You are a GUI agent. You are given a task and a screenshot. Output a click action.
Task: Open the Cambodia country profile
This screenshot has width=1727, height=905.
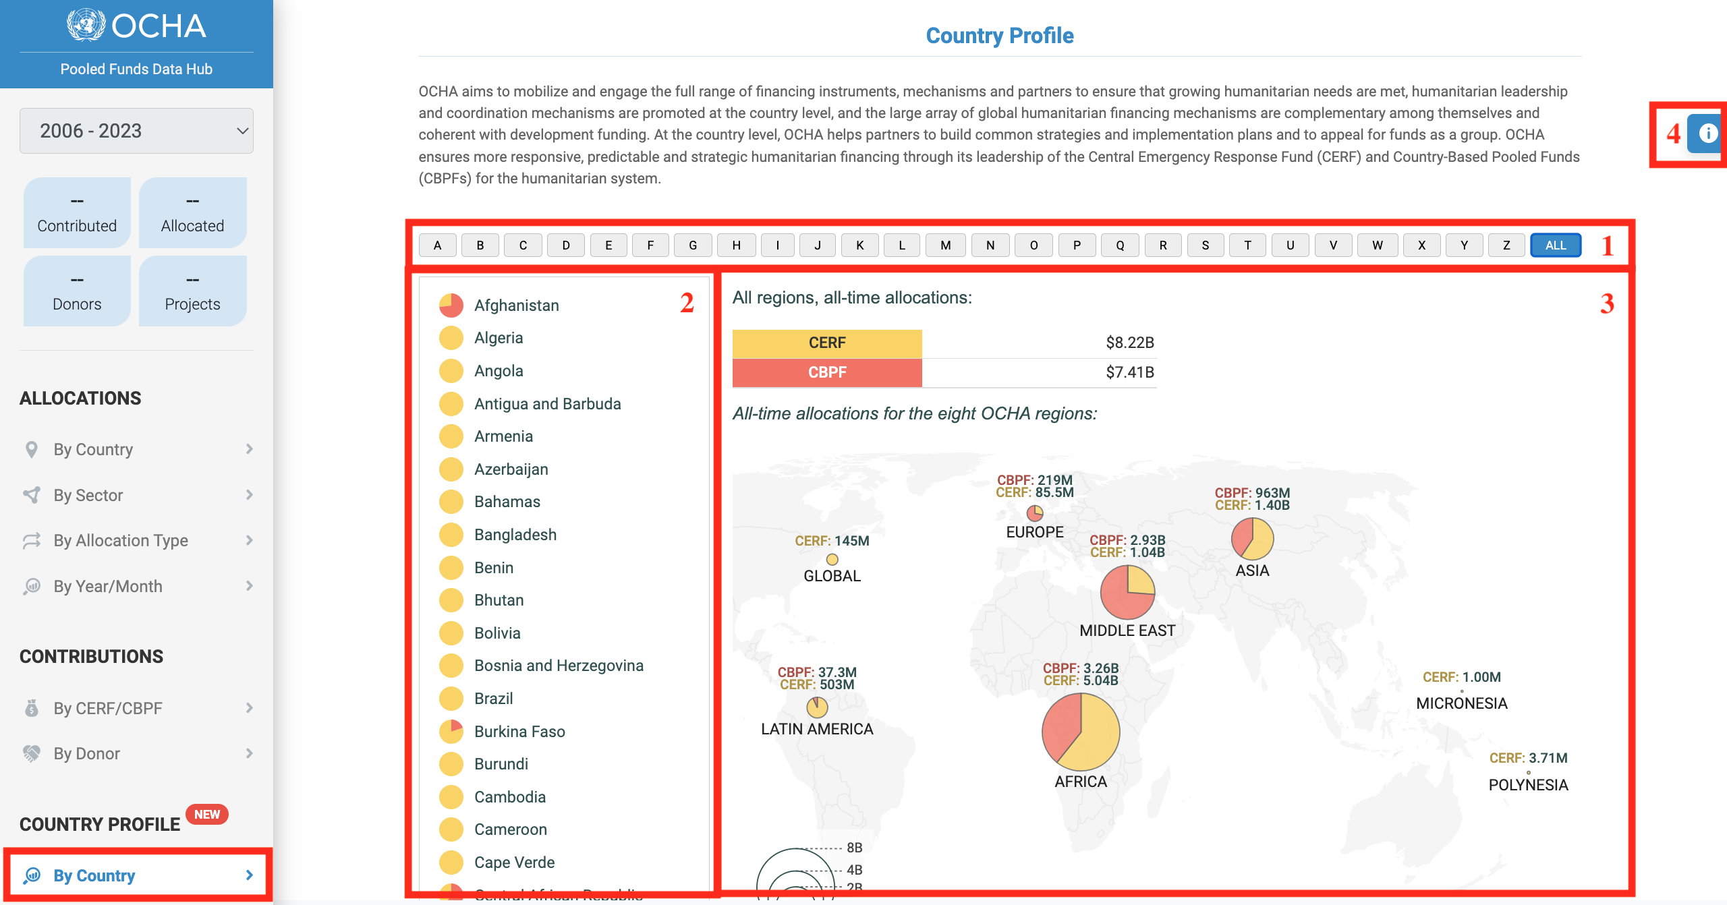click(x=509, y=797)
